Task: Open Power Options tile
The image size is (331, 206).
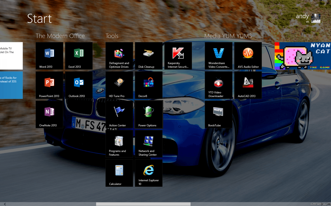Action: [x=149, y=114]
